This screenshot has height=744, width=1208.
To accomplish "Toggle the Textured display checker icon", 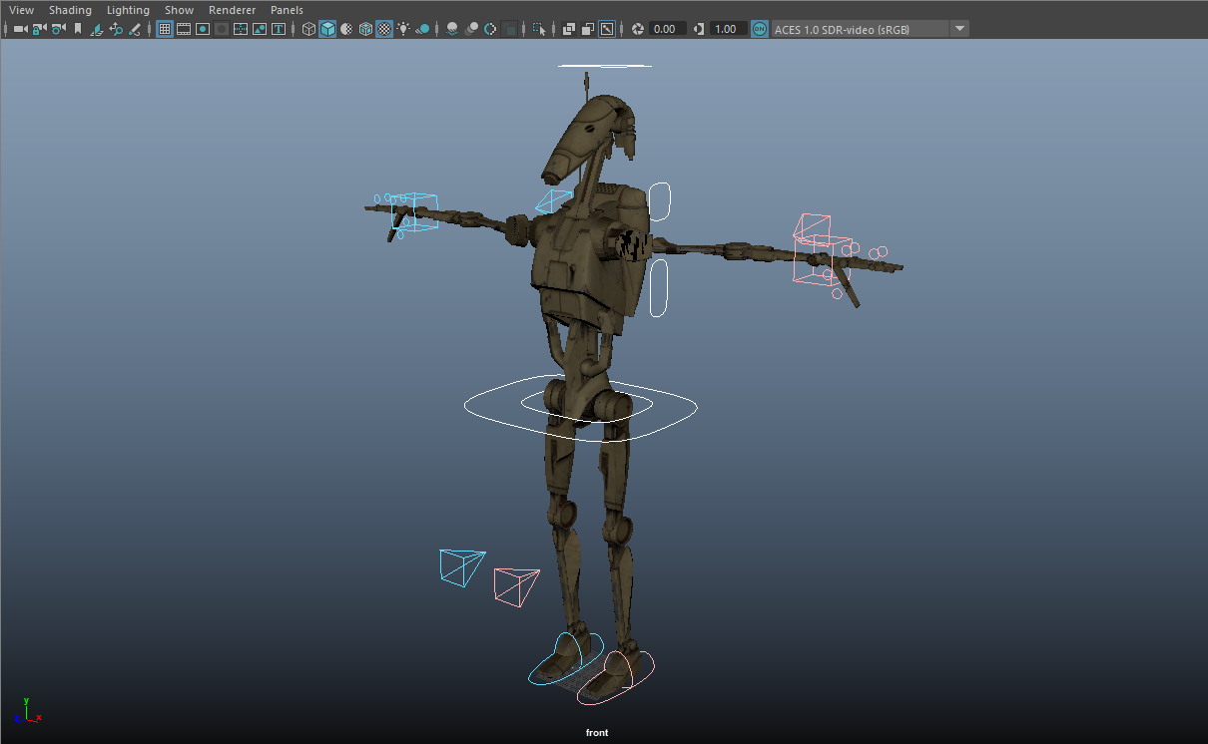I will 384,29.
